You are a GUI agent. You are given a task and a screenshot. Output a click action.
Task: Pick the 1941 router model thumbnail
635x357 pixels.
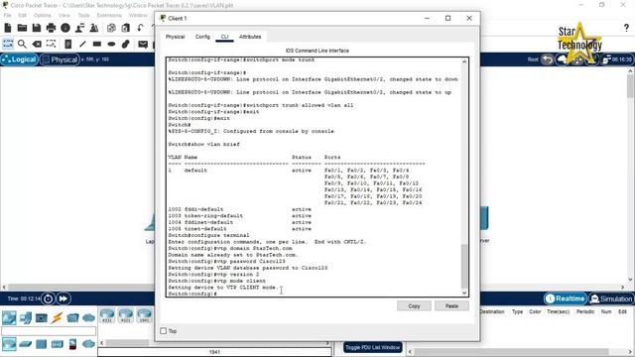pos(144,315)
